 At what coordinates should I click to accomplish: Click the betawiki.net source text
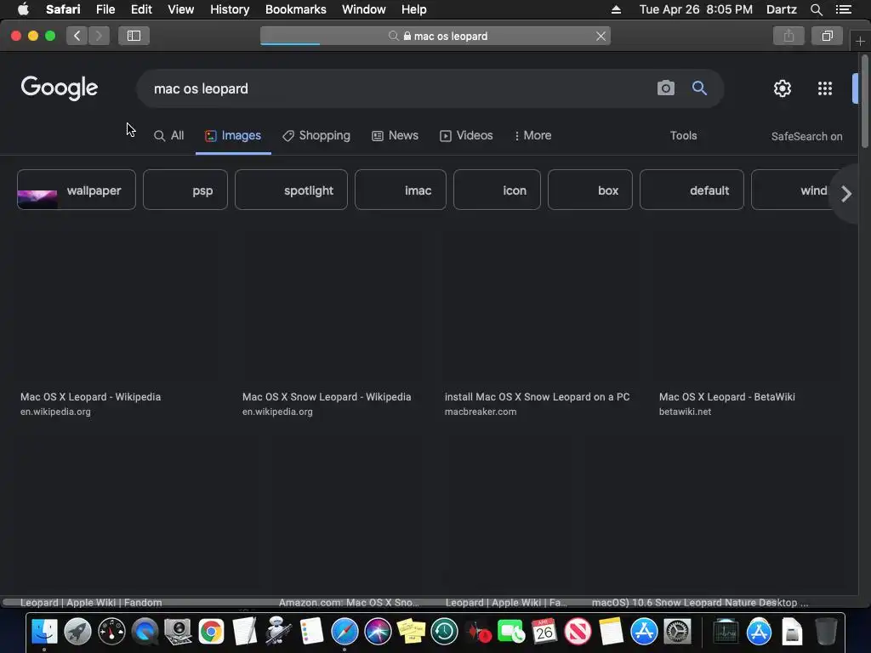(685, 412)
